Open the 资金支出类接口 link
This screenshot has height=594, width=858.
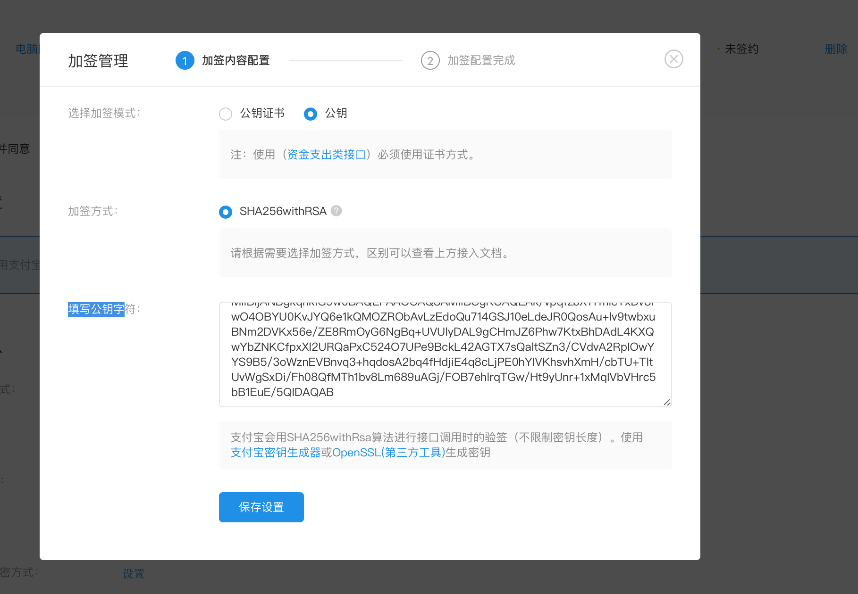point(327,155)
